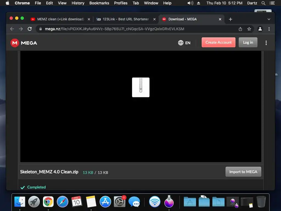Open a new Chrome tab
The width and height of the screenshot is (281, 211).
(x=231, y=19)
